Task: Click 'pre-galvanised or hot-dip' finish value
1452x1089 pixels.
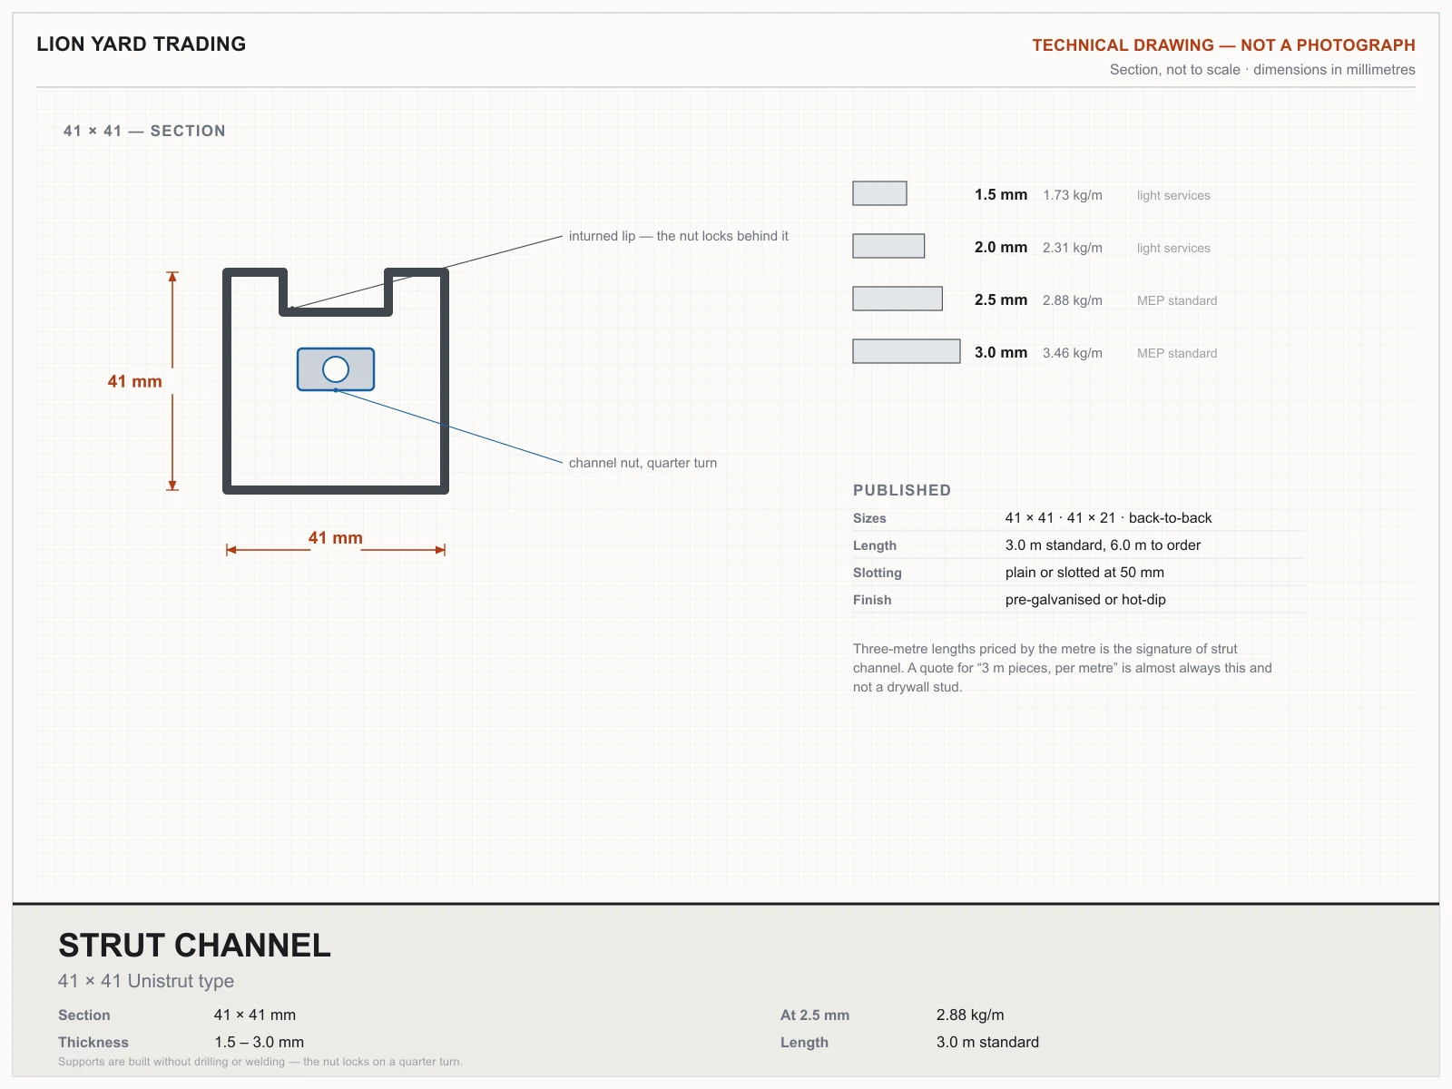Action: [x=1086, y=600]
